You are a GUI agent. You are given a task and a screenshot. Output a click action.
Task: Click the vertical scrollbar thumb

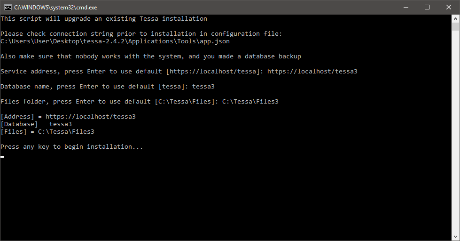[455, 26]
